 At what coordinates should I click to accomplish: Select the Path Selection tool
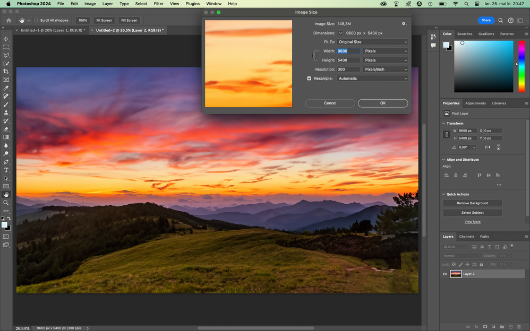point(6,178)
